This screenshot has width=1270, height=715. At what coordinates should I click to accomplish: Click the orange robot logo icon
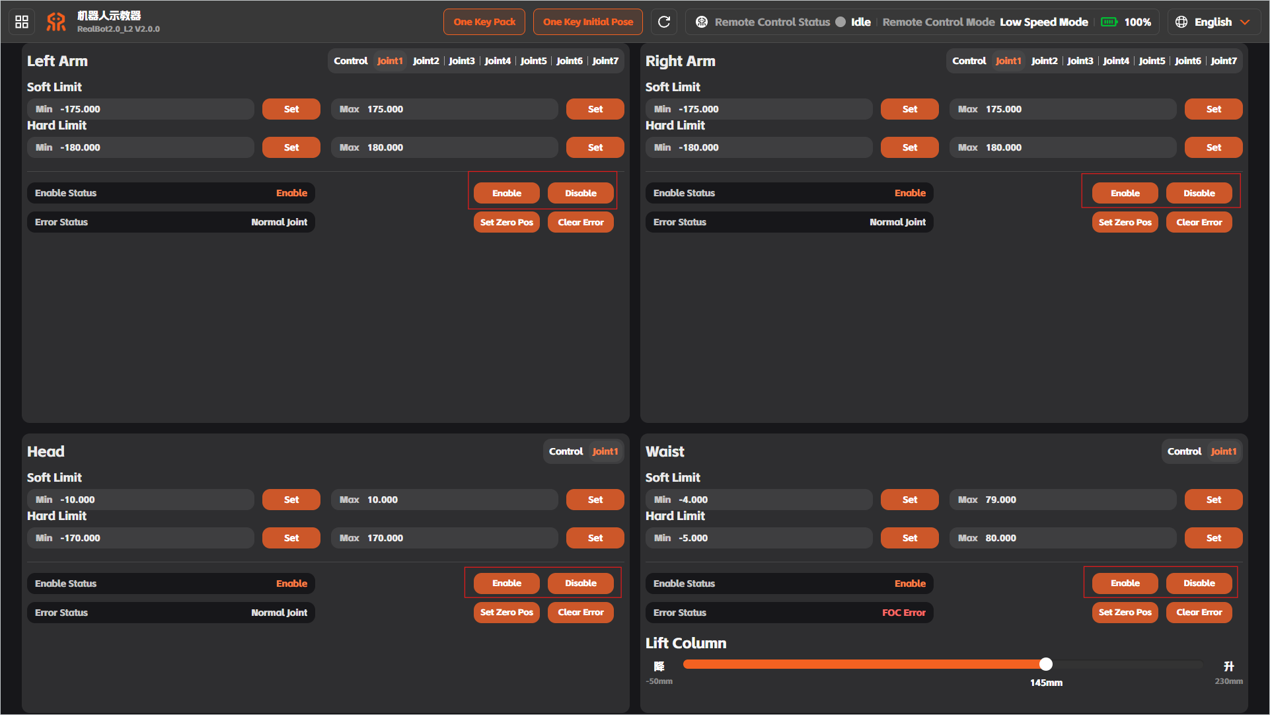(x=56, y=22)
